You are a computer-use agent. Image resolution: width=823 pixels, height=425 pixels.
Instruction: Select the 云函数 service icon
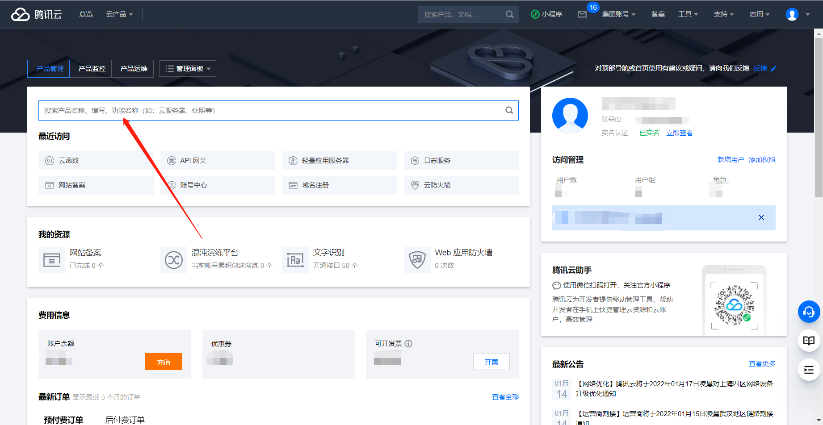pos(50,160)
